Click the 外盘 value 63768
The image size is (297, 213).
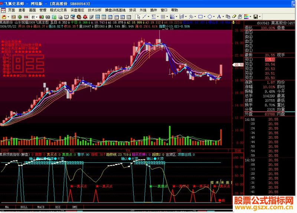click(270, 114)
